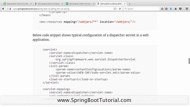The width and height of the screenshot is (190, 107).
Task: Click the opening <servlet-mapping> tag
Action: click(56, 89)
